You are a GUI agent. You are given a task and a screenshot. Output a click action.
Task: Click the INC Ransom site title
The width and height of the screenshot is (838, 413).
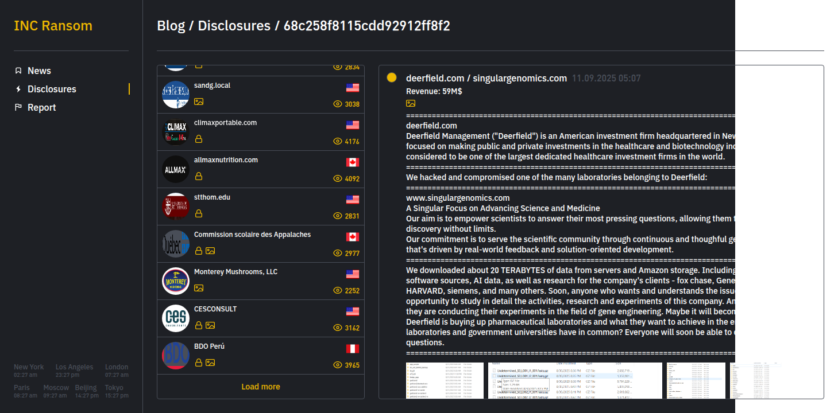click(x=53, y=26)
